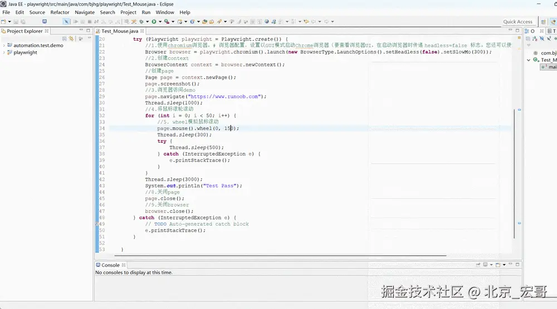Open the New file dropdown arrow
557x309 pixels.
pos(9,22)
